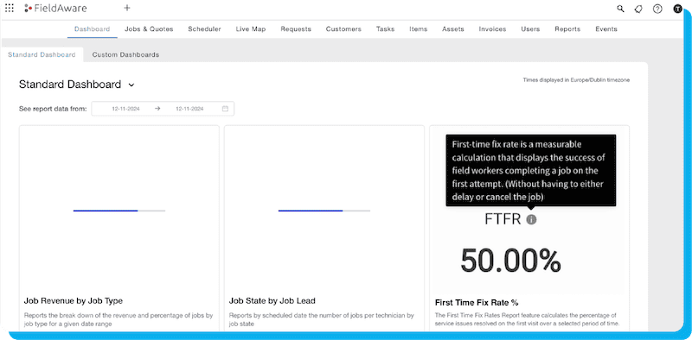The image size is (692, 340).
Task: Go to the Dashboard menu item
Action: pyautogui.click(x=93, y=29)
